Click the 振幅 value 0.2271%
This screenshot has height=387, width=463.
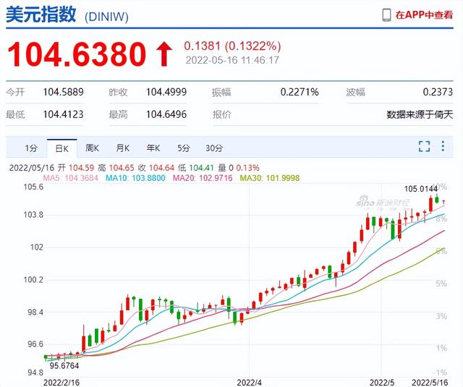[x=300, y=92]
